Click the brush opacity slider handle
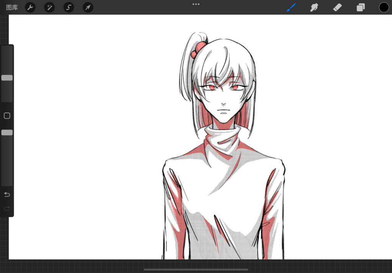Viewport: 392px width, 273px height. [x=7, y=132]
